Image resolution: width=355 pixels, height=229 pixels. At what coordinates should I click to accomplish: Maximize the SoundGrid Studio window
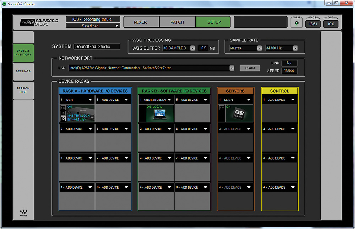tap(336, 3)
